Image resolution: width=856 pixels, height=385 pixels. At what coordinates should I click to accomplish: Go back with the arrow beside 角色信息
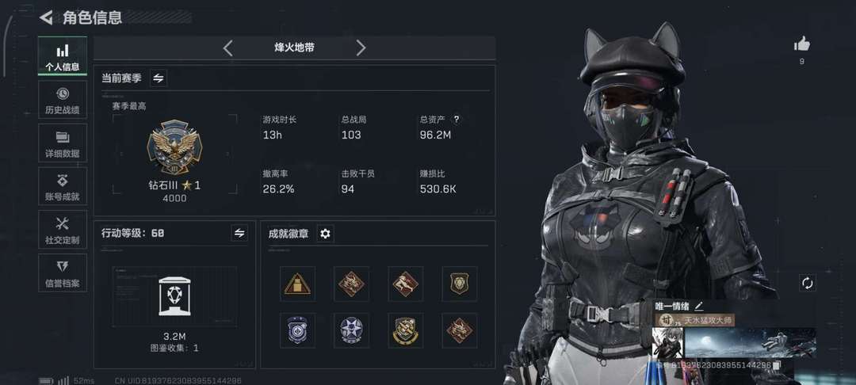coord(47,17)
